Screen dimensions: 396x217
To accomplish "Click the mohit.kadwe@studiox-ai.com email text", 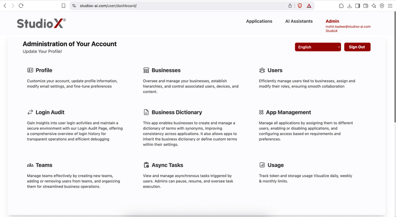I will pos(348,26).
